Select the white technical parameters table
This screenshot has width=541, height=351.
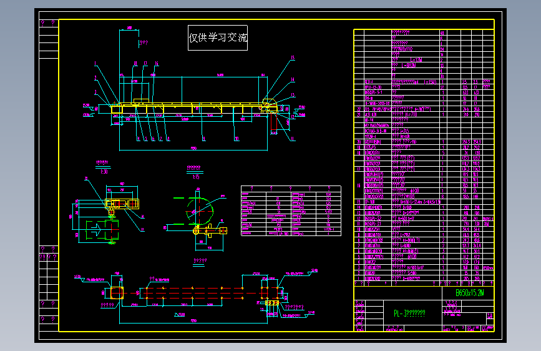click(x=291, y=210)
